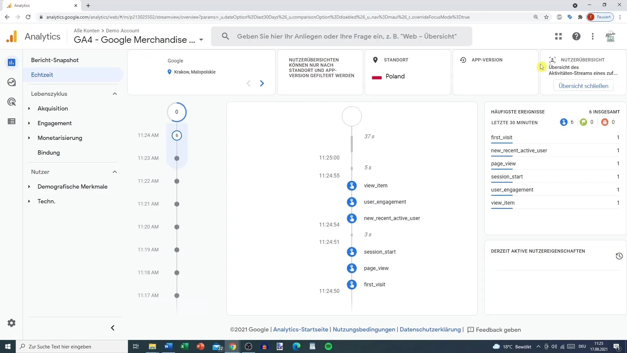
Task: Select the 11:24 AM timeline marker with 6
Action: pos(177,135)
